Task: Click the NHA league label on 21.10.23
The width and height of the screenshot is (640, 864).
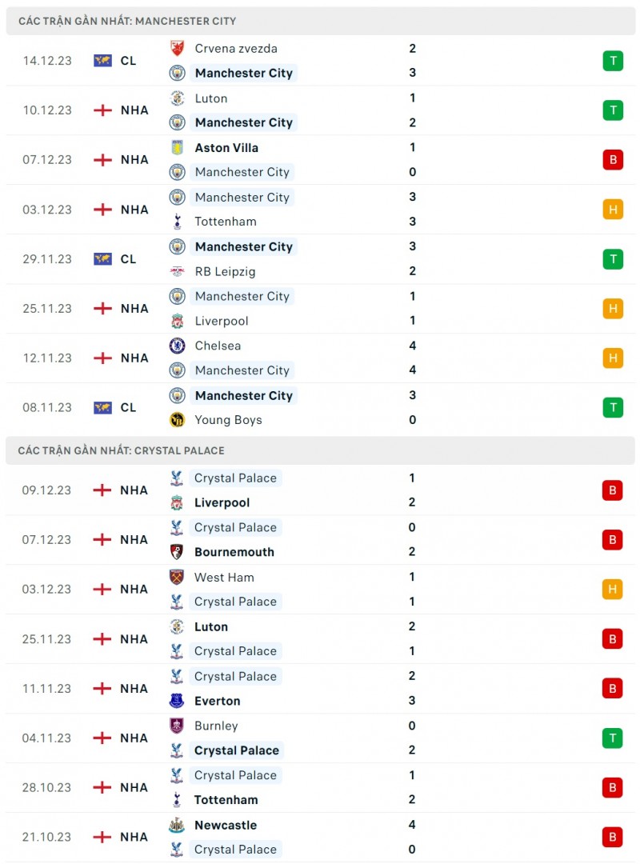Action: [x=134, y=837]
